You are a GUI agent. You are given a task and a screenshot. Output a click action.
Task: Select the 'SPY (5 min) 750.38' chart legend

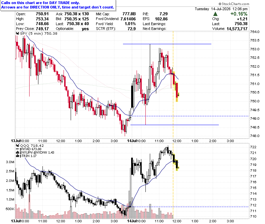pos(38,33)
